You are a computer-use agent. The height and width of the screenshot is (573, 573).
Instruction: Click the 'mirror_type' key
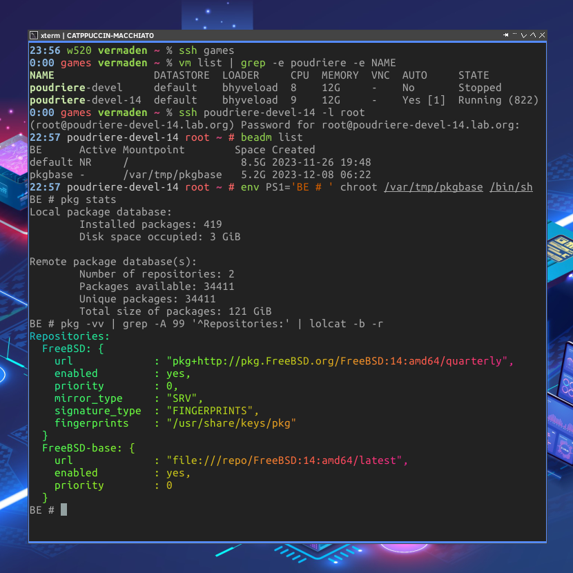pos(88,398)
